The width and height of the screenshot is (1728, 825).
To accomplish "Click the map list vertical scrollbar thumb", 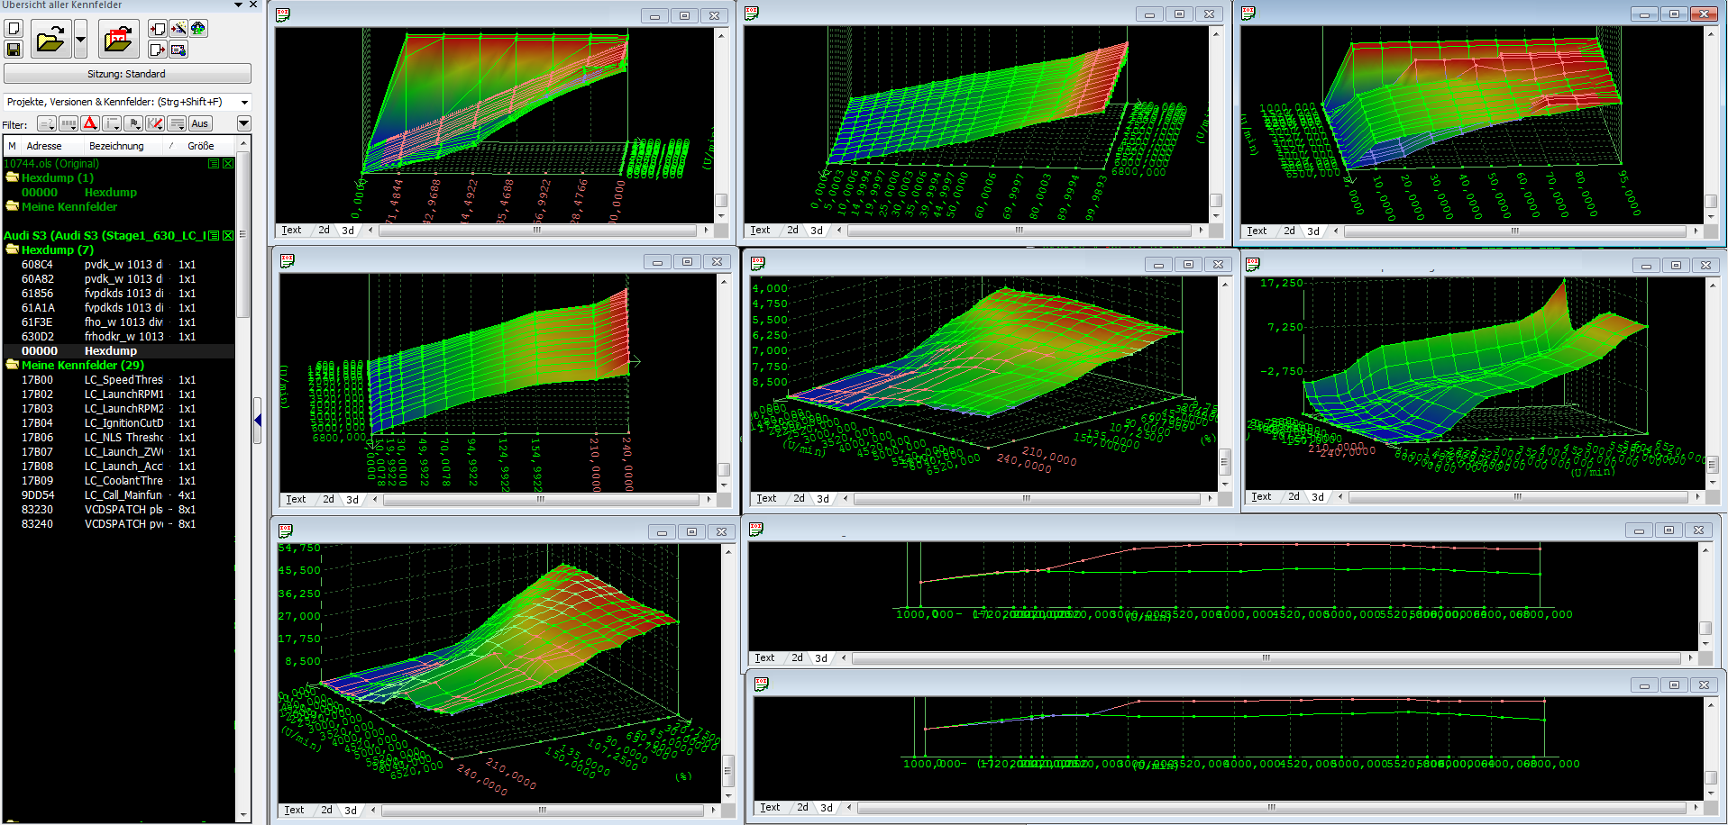I will pyautogui.click(x=242, y=235).
